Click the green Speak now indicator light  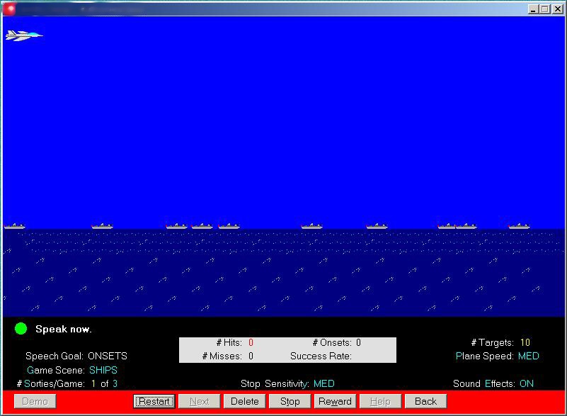tap(21, 328)
